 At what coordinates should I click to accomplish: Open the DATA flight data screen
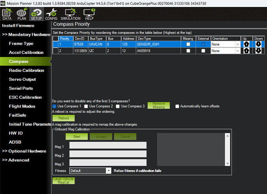click(7, 14)
